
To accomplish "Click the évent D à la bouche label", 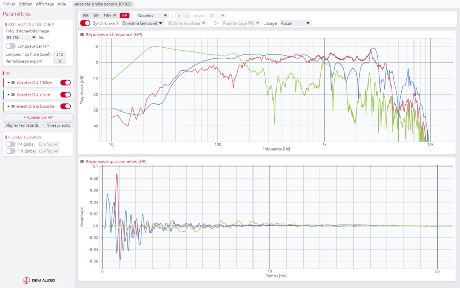I will pyautogui.click(x=35, y=106).
